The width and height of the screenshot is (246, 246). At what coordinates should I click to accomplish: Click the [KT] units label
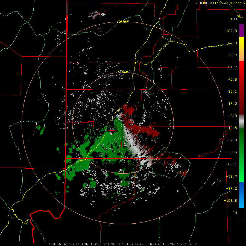(233, 19)
